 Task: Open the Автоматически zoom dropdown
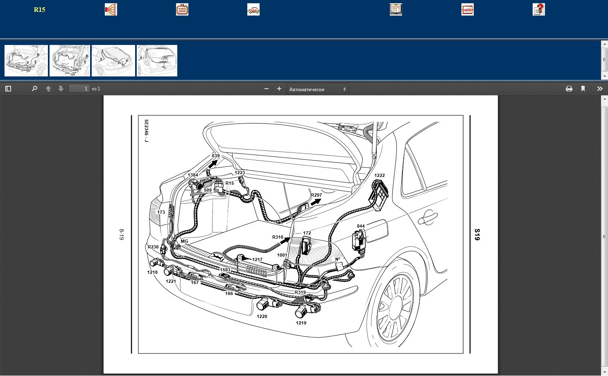click(318, 89)
